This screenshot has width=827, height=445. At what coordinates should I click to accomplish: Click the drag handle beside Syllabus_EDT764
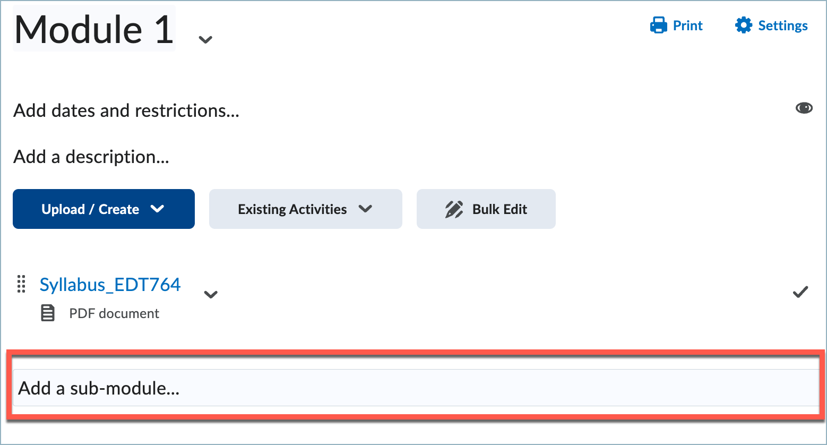point(21,284)
